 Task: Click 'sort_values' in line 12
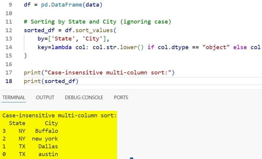click(x=94, y=30)
